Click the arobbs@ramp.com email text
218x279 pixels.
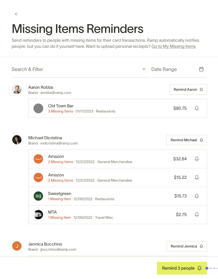(x=56, y=93)
